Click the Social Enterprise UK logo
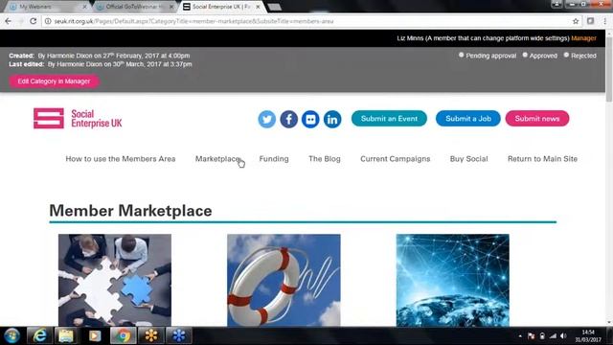 pos(78,119)
